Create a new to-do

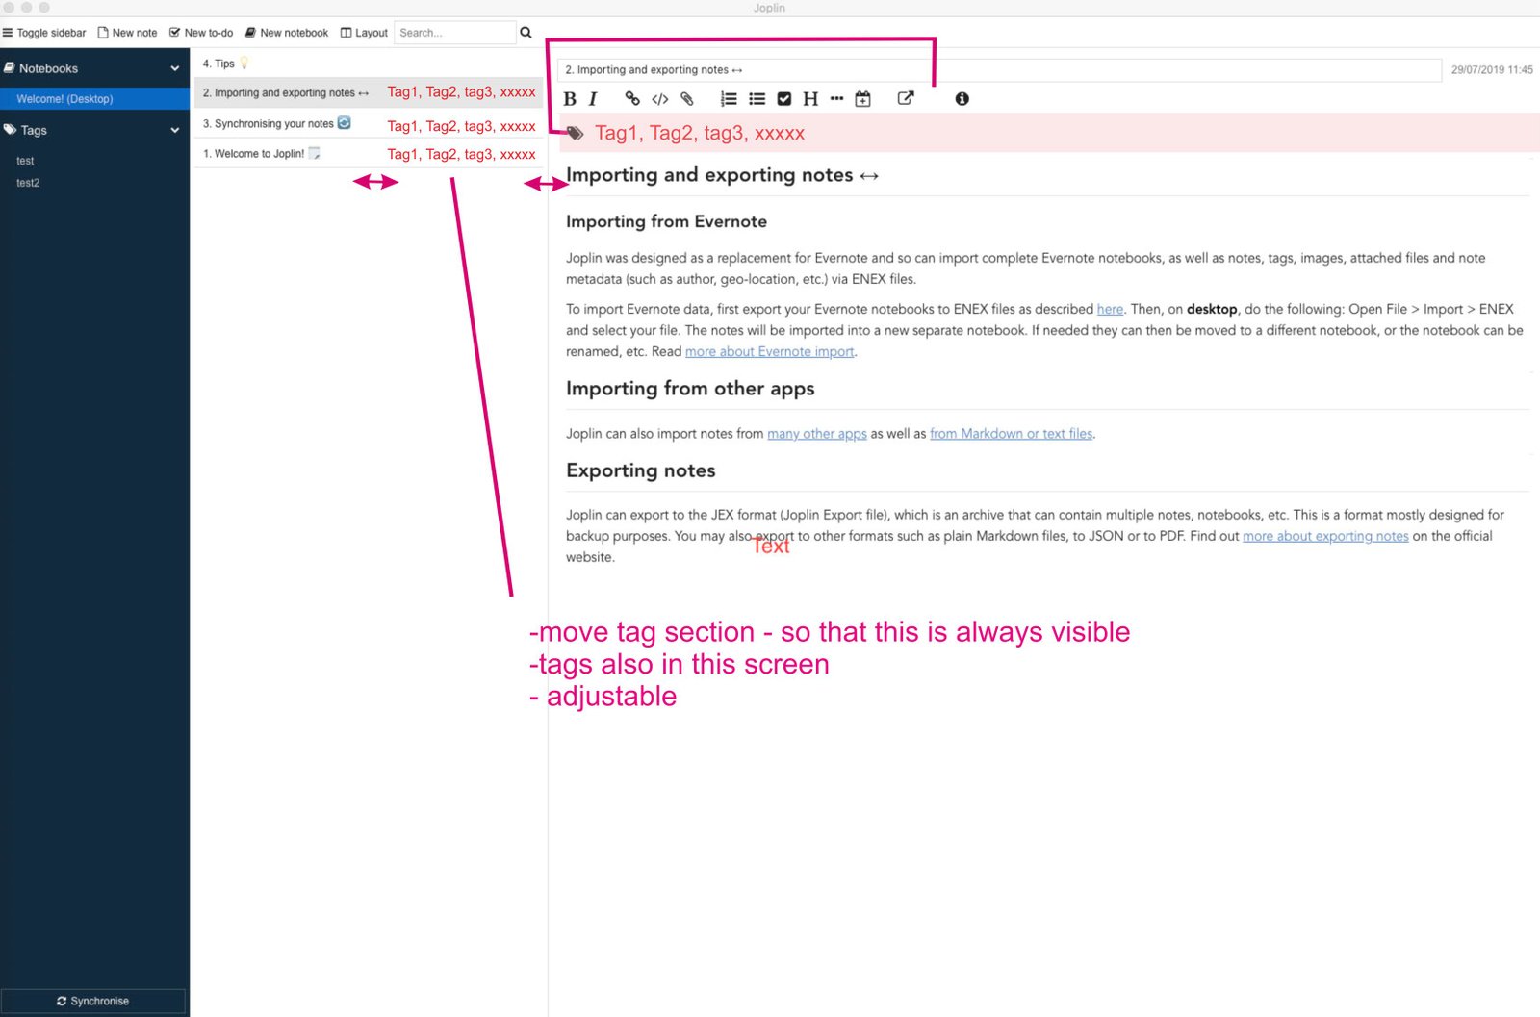click(201, 33)
